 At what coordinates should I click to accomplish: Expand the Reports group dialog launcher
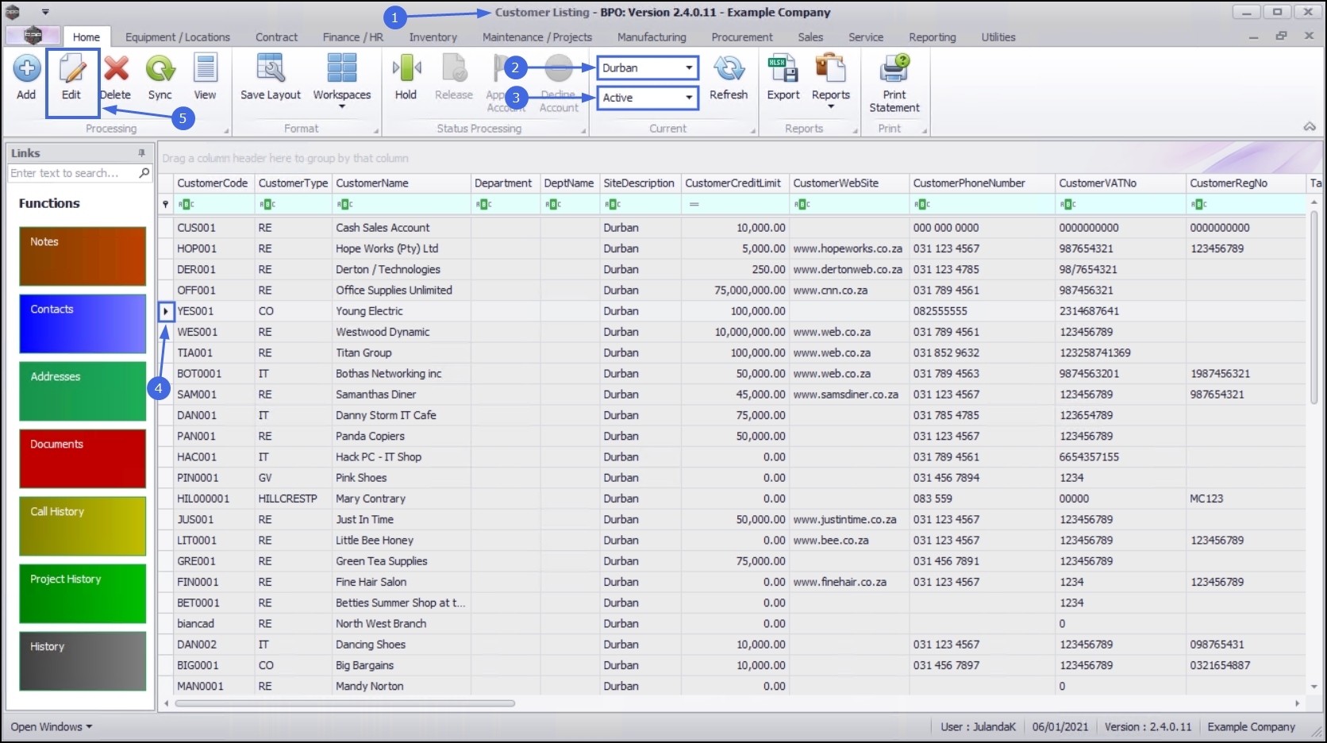(855, 131)
